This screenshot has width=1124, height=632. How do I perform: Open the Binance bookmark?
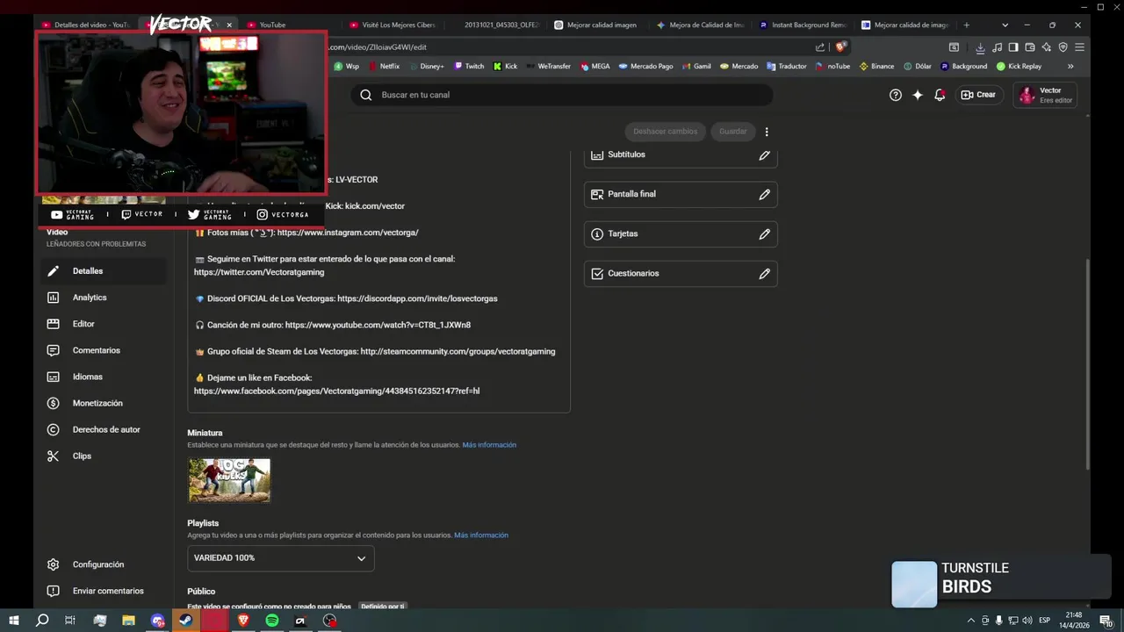[876, 66]
